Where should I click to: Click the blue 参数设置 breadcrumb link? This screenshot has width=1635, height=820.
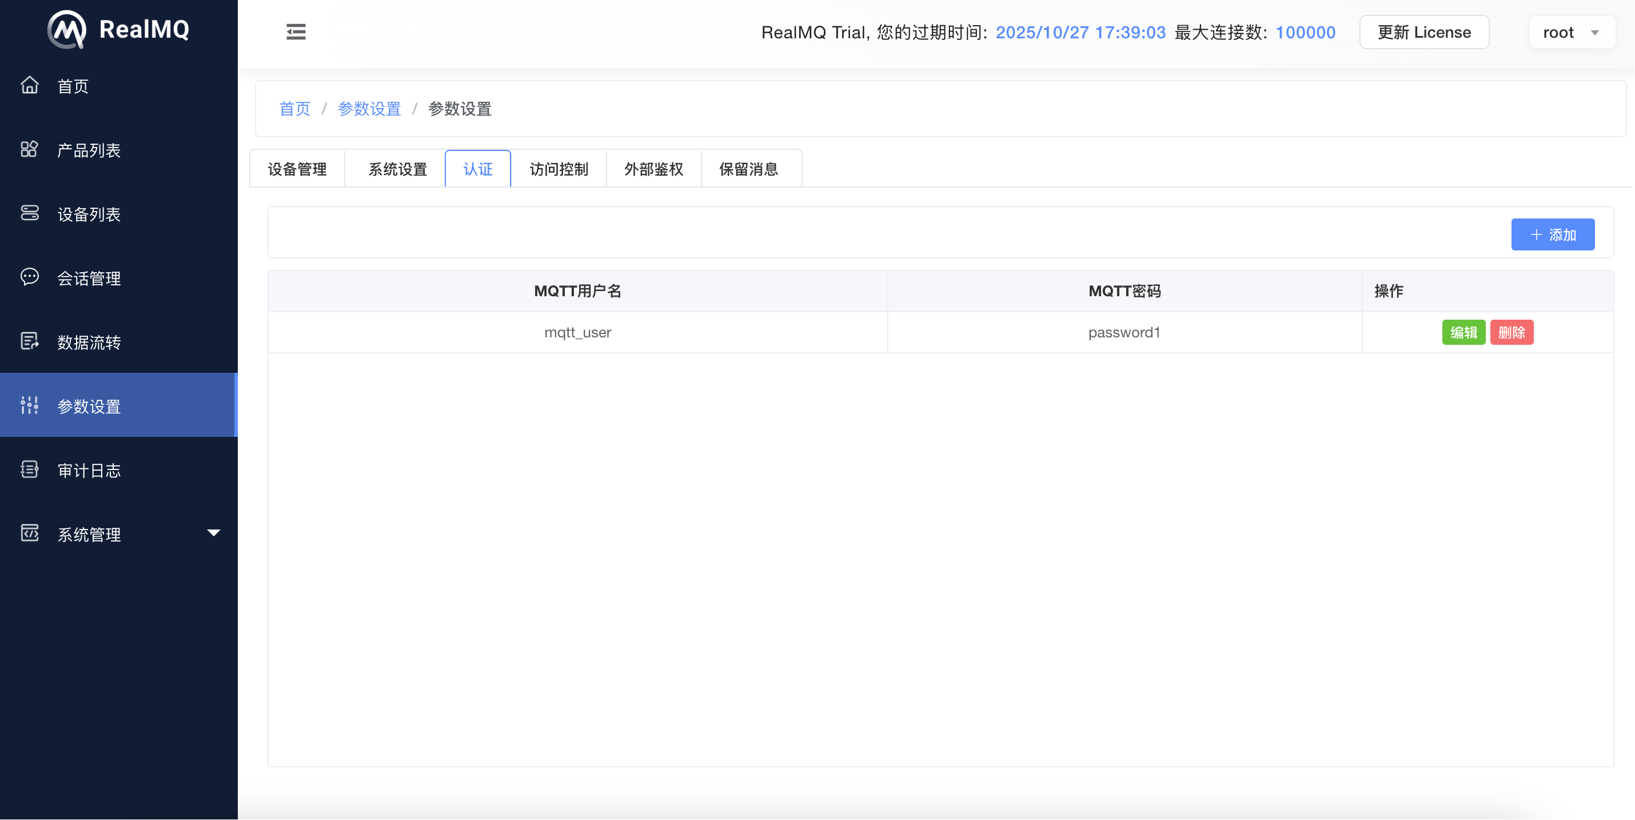tap(369, 109)
